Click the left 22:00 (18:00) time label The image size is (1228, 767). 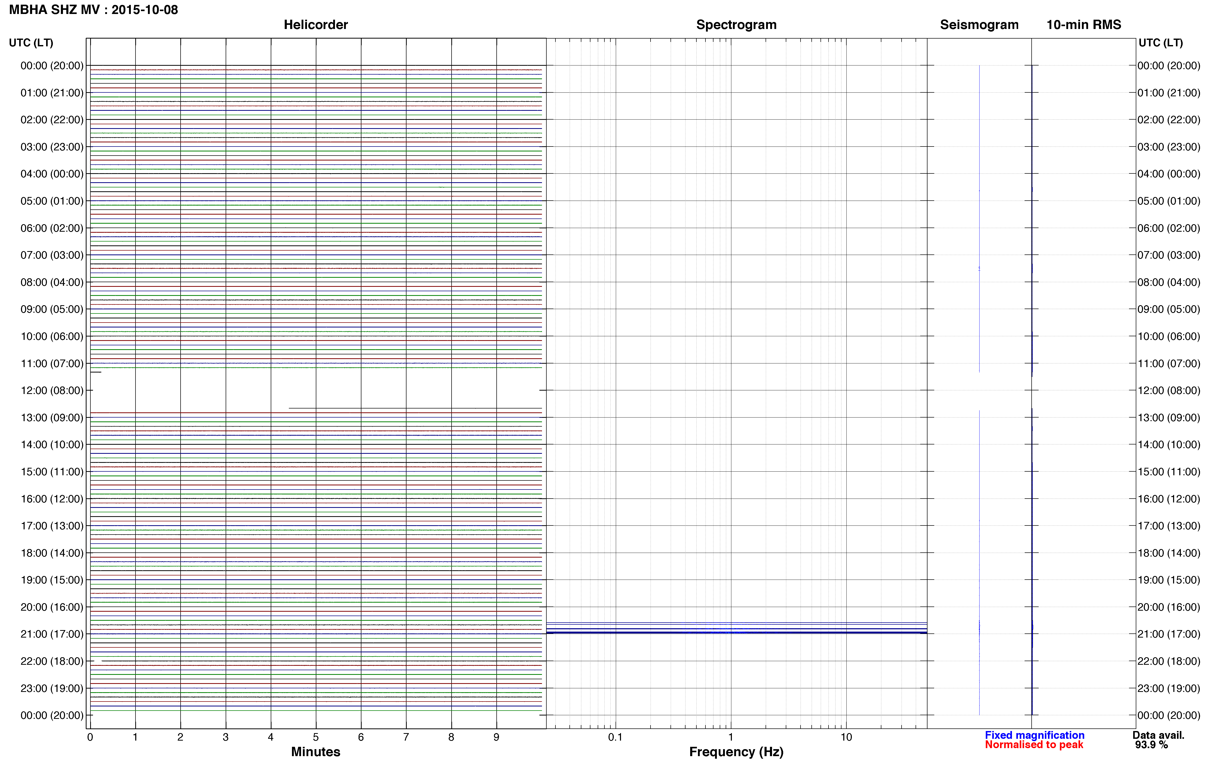tap(52, 661)
